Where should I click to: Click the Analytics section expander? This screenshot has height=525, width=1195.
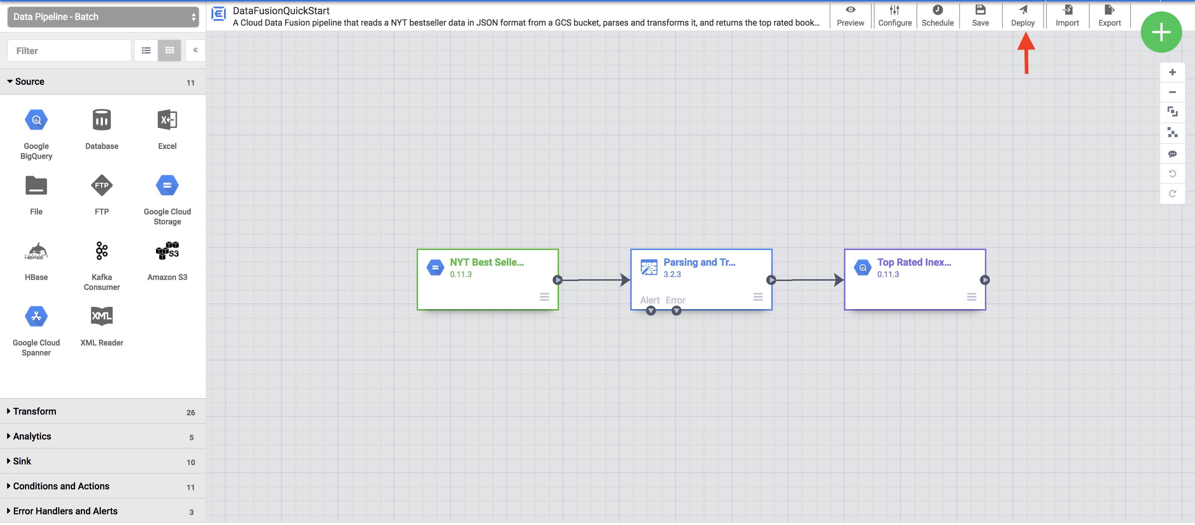pos(9,436)
